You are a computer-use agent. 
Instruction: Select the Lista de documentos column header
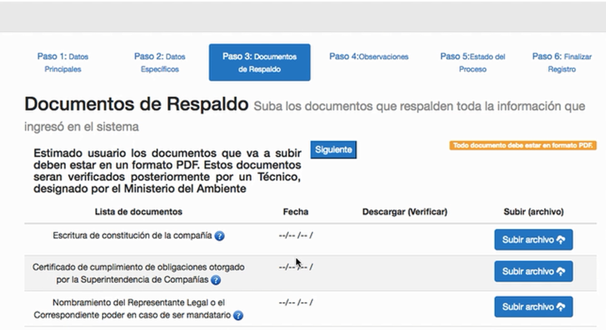[138, 212]
